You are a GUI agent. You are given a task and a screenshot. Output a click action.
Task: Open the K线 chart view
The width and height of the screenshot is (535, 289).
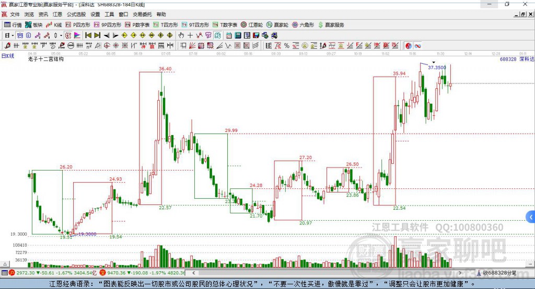54,25
